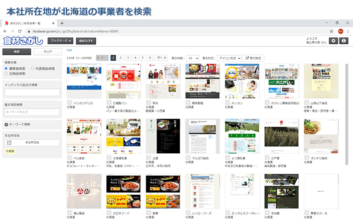Reload the page using the refresh icon
This screenshot has height=223, width=353.
[x=20, y=31]
